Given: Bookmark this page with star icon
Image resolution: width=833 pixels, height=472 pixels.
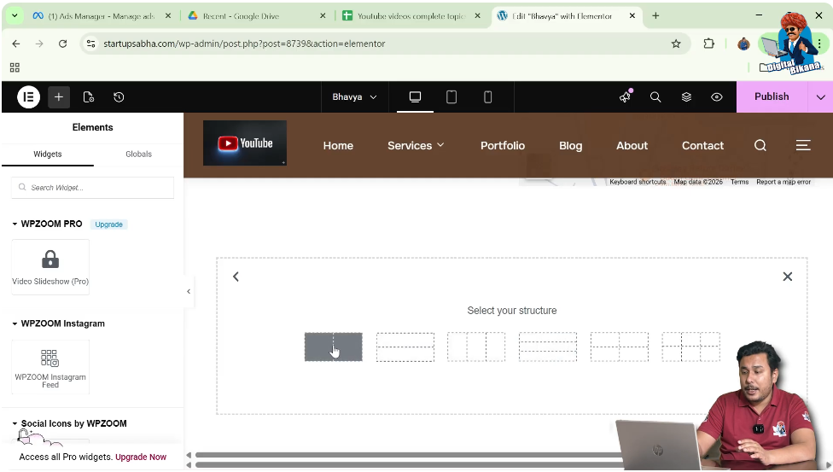Looking at the screenshot, I should click(676, 44).
